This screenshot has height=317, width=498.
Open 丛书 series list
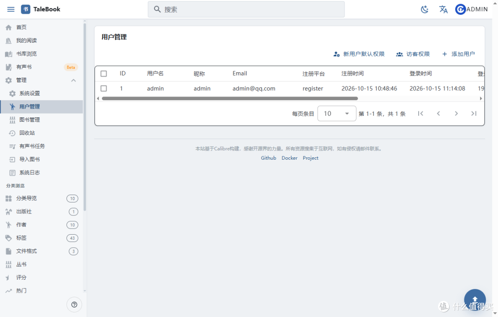click(41, 265)
